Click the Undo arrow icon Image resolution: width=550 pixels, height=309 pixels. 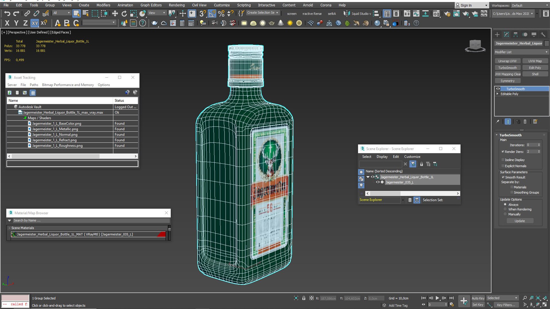point(7,13)
